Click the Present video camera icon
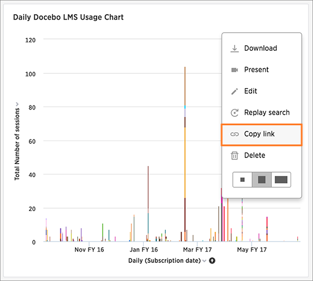This screenshot has width=313, height=281. click(x=235, y=70)
